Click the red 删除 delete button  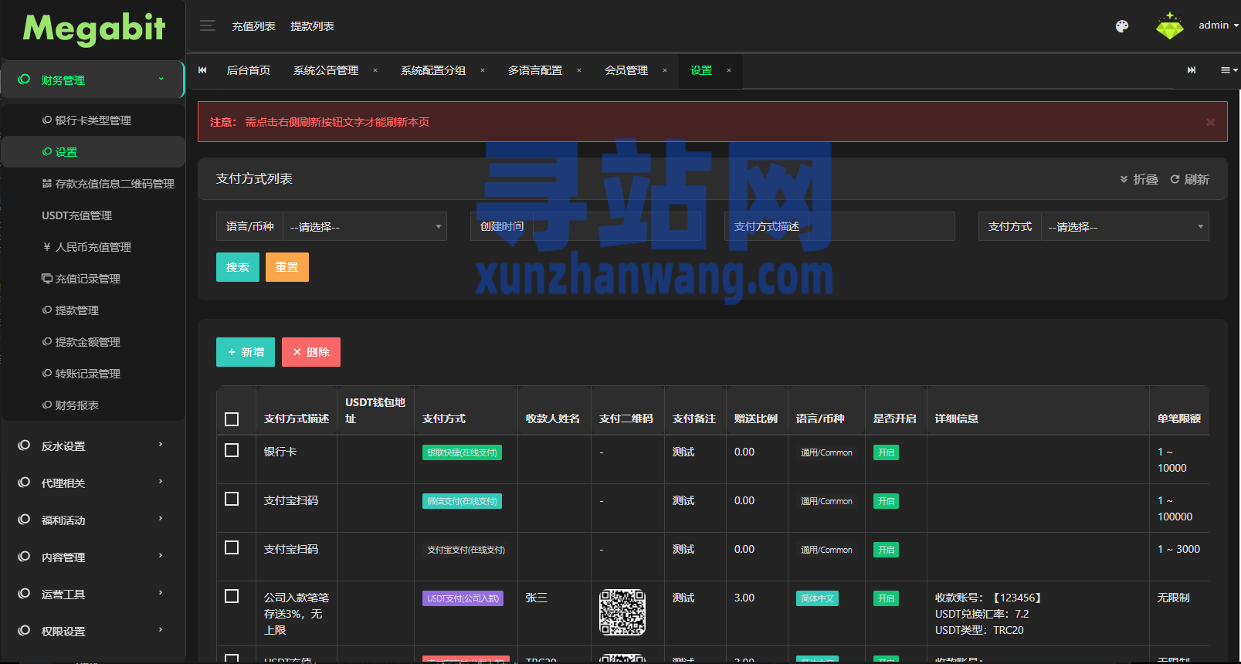pos(311,352)
